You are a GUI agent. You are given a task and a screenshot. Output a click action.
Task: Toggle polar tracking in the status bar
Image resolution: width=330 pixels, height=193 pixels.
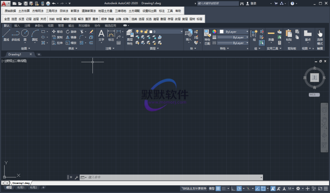click(x=239, y=188)
